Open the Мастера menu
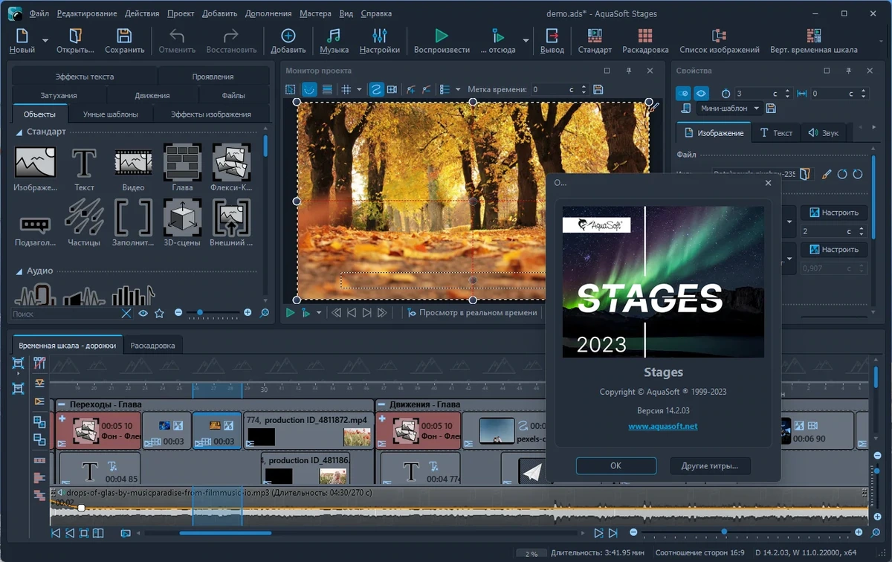 click(316, 13)
